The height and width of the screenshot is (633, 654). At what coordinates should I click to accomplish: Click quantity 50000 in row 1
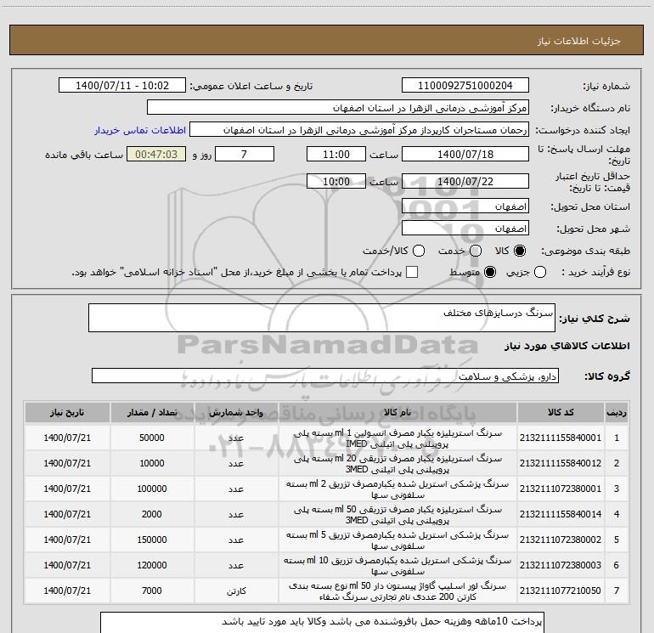point(152,438)
